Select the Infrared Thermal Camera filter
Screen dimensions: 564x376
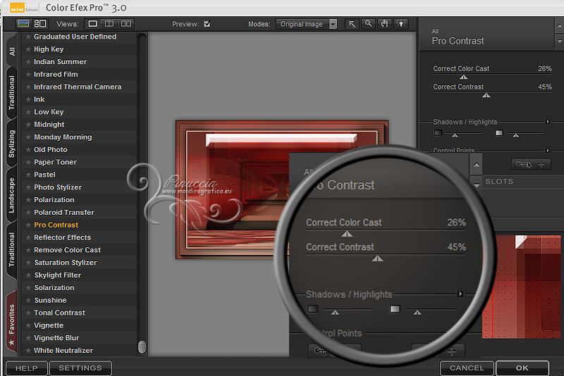click(x=78, y=87)
